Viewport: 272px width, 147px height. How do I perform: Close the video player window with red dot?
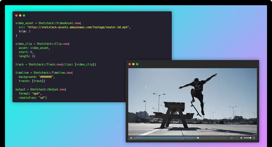[130, 64]
